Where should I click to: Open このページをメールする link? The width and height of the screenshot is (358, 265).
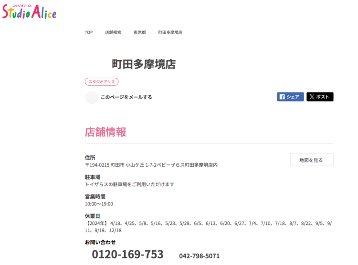pos(126,97)
